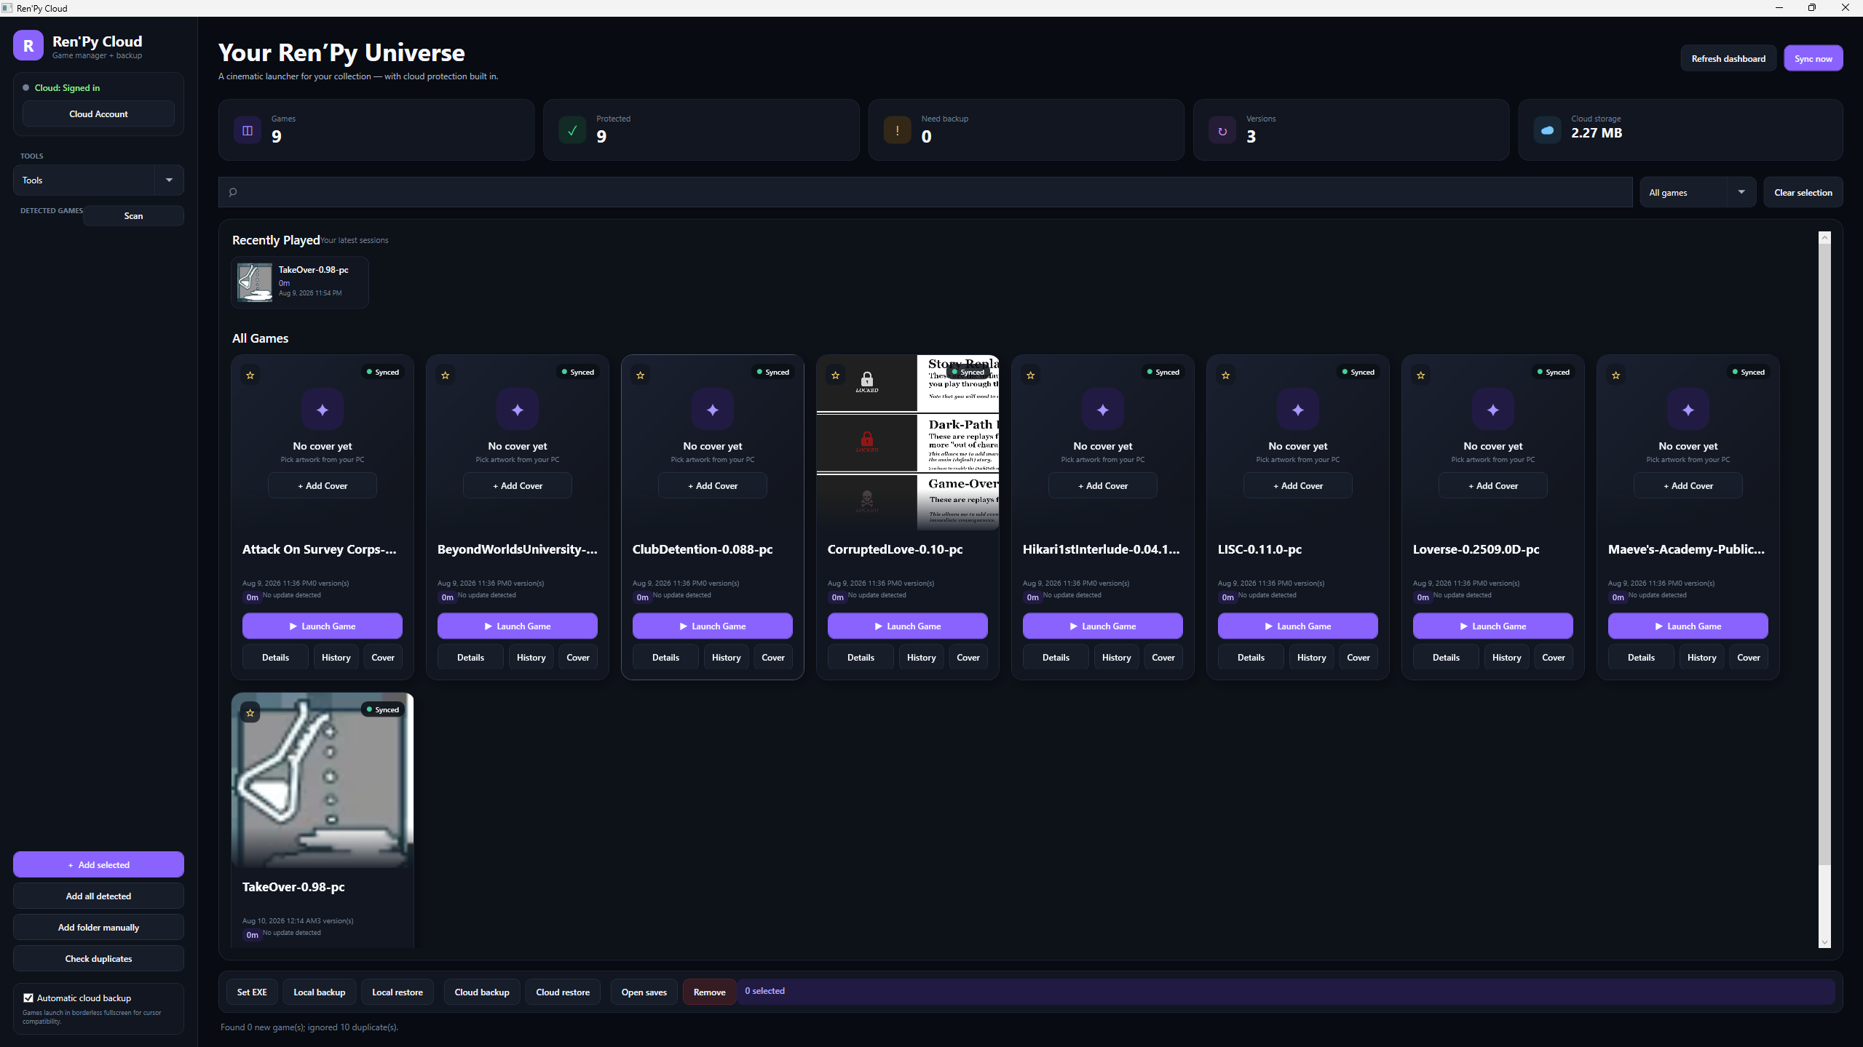1863x1047 pixels.
Task: Scan for detected games
Action: [x=133, y=216]
